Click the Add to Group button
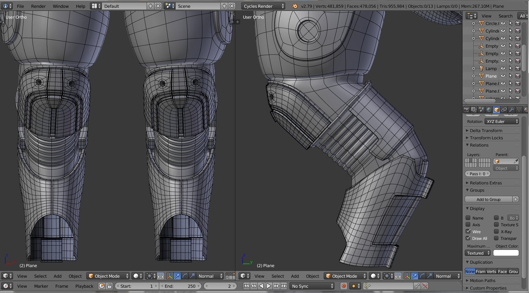 coord(488,199)
